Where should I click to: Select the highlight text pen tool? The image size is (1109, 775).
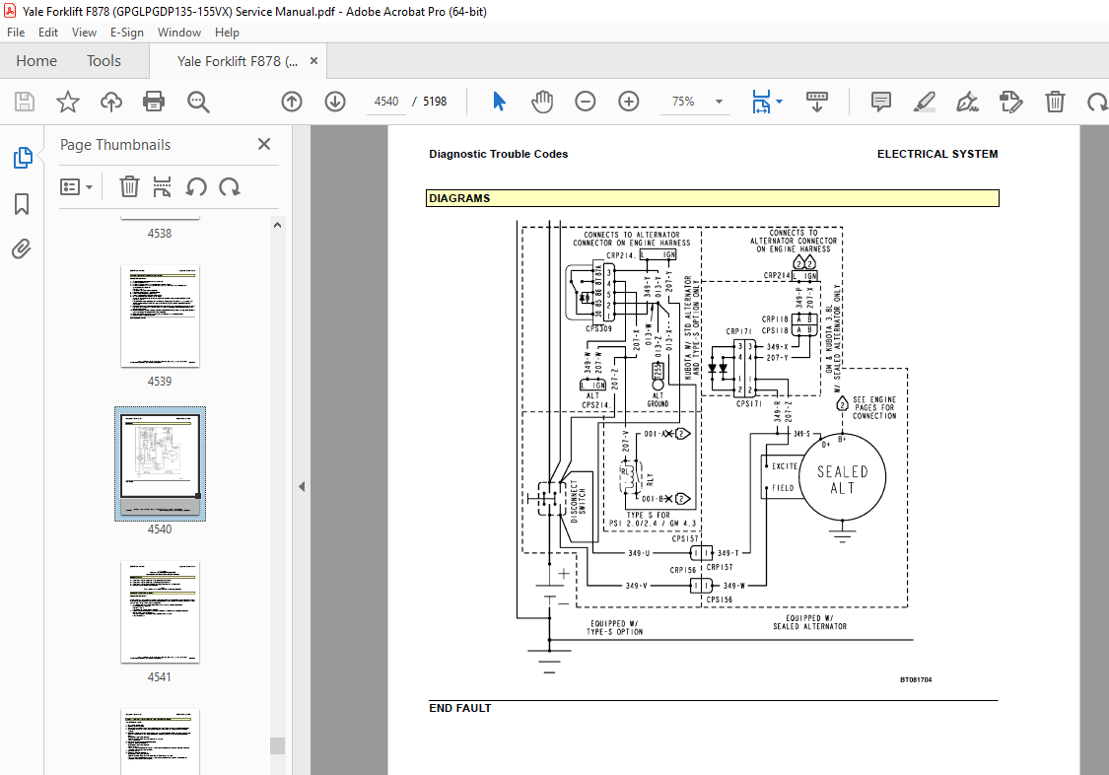pos(925,102)
